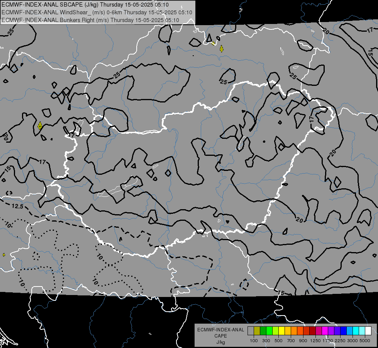The image size is (378, 348).
Task: Click the legend value 300
Action: click(x=266, y=341)
